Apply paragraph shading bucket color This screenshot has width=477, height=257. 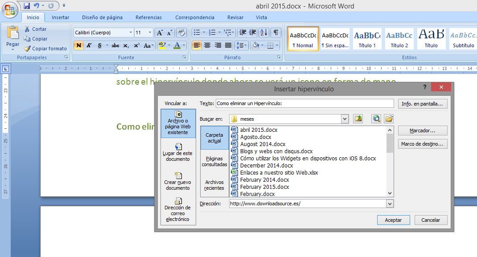(x=256, y=45)
